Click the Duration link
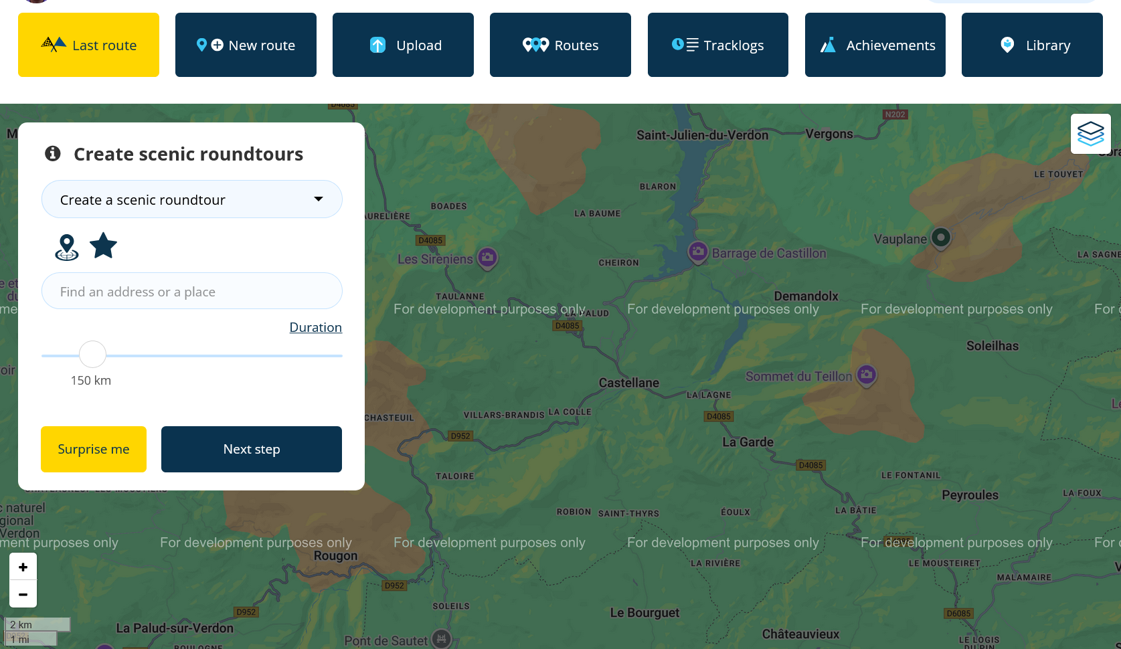This screenshot has height=649, width=1121. pyautogui.click(x=315, y=327)
